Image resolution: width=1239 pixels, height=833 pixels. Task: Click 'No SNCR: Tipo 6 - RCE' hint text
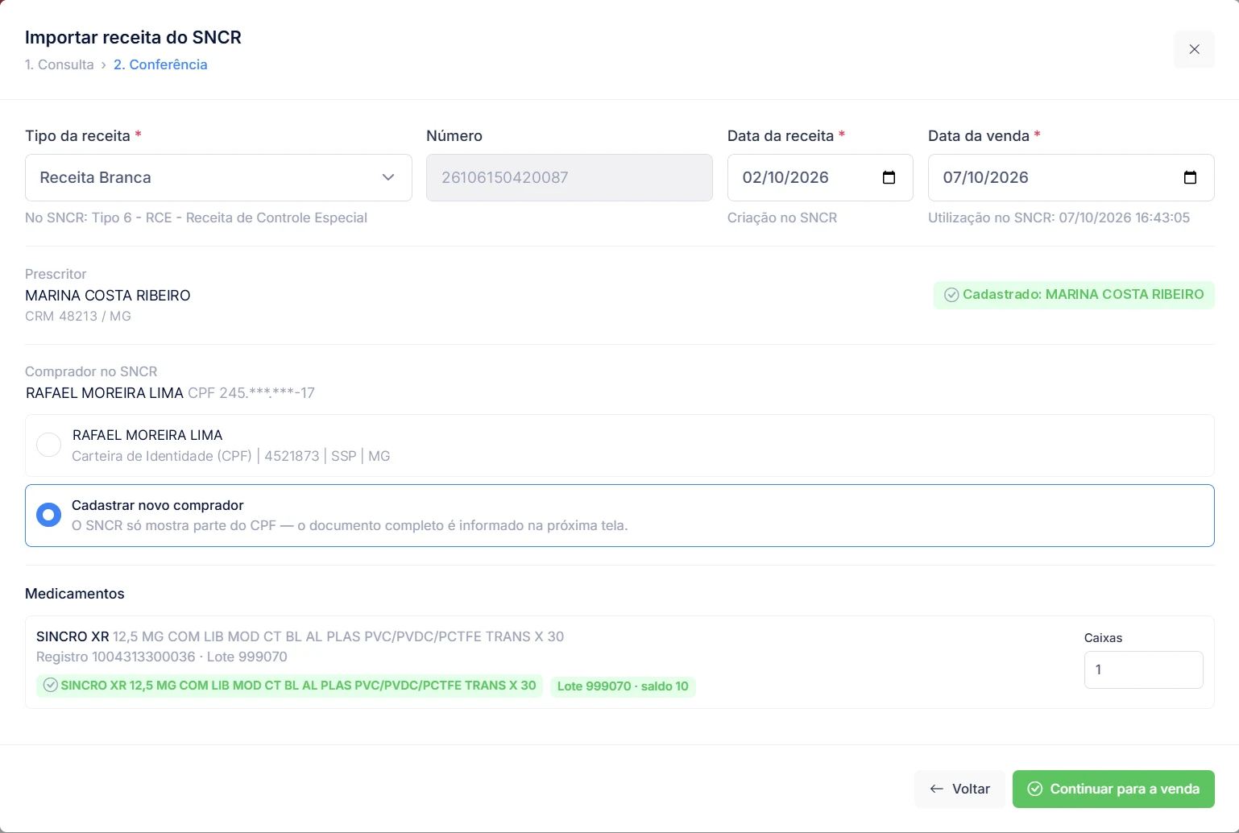[x=196, y=218]
